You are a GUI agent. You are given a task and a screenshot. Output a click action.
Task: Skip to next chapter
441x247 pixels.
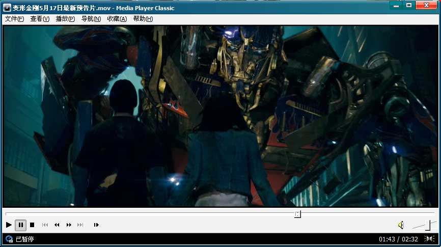[x=80, y=225]
